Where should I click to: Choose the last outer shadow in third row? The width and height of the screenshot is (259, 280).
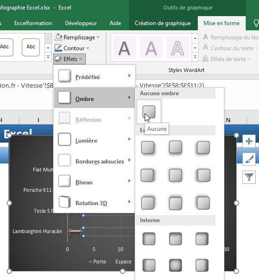(203, 203)
